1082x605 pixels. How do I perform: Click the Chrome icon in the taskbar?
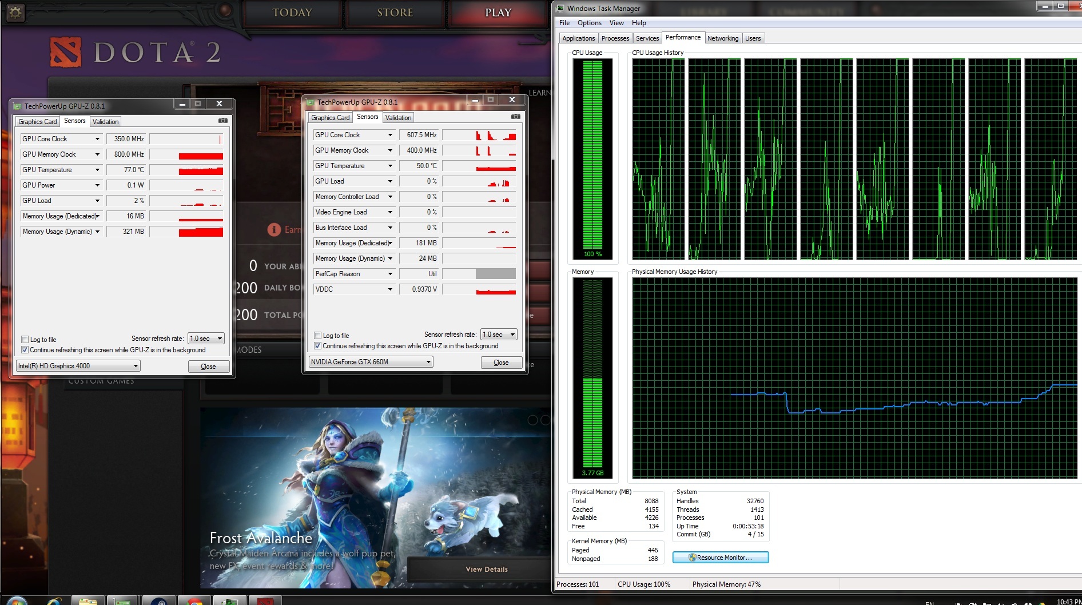point(194,600)
